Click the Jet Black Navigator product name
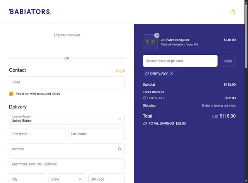 tap(175, 40)
